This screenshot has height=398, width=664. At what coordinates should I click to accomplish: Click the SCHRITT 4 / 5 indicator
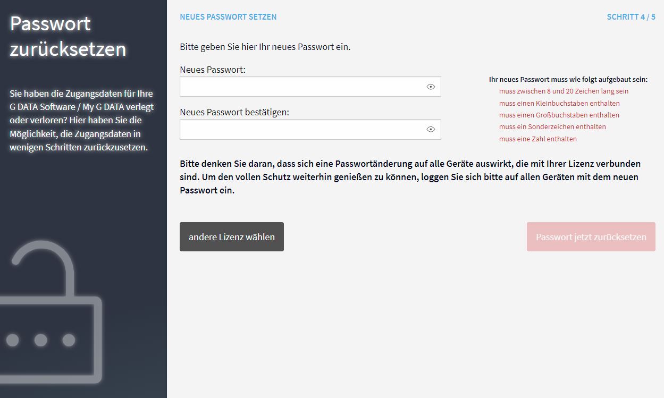click(x=631, y=17)
